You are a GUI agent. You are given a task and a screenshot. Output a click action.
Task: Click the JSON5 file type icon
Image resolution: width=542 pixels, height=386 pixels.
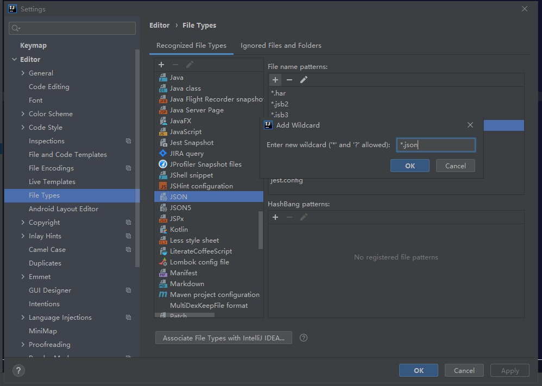[163, 208]
